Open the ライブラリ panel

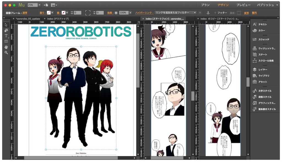coord(261,76)
